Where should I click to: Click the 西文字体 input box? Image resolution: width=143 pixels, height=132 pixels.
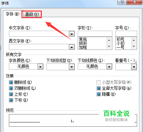(39, 47)
